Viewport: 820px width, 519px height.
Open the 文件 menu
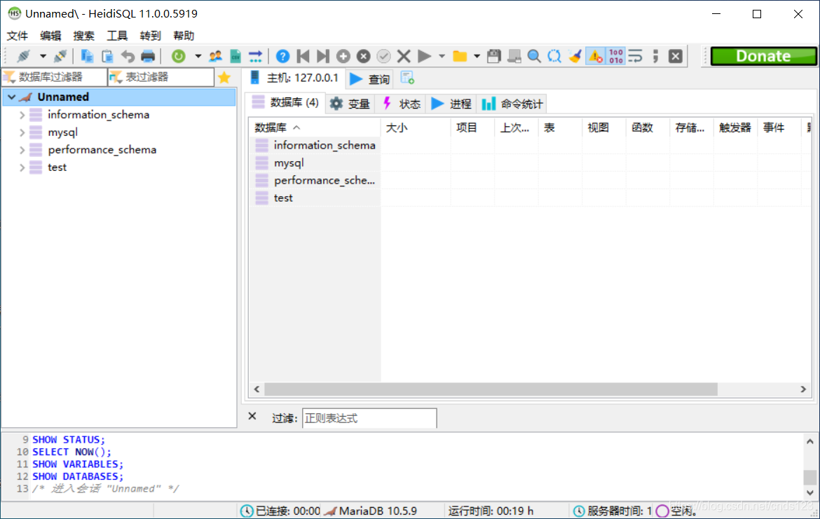18,36
